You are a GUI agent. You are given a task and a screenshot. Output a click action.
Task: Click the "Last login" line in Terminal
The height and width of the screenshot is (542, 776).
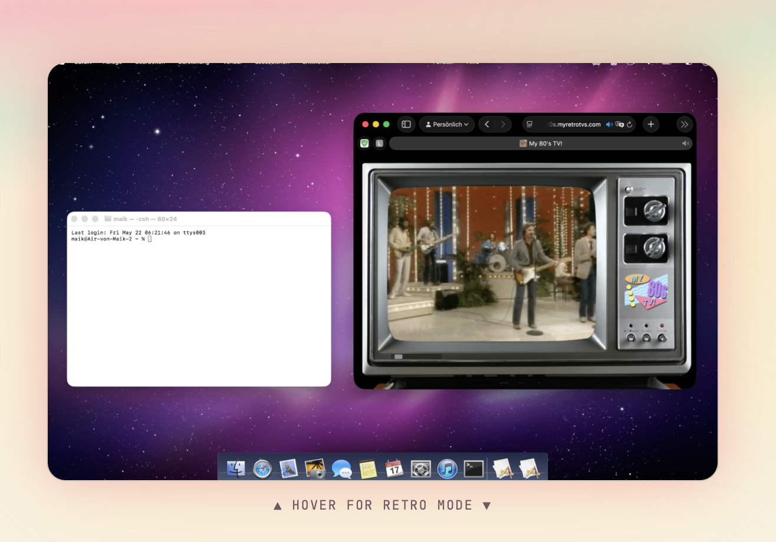pos(138,233)
